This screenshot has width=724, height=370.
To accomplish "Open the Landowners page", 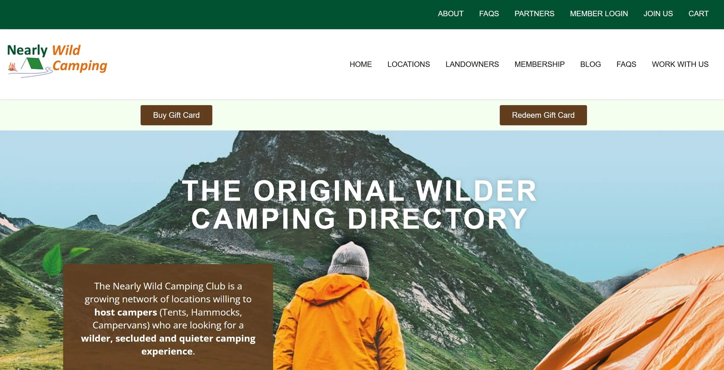I will (472, 64).
